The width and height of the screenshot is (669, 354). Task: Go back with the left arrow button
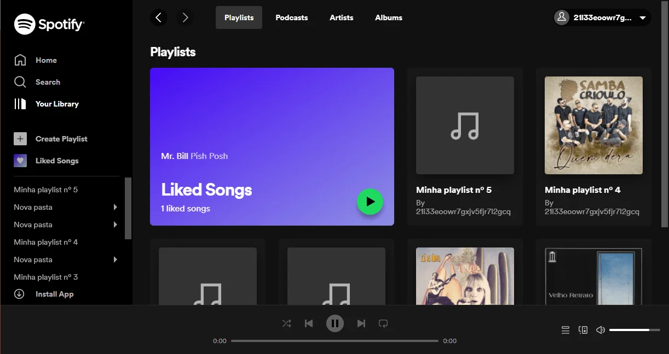click(x=159, y=17)
